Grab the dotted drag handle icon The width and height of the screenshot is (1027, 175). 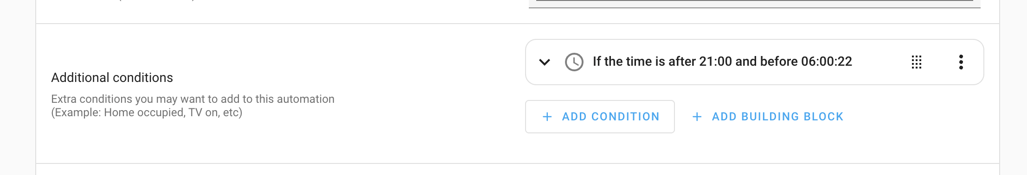click(917, 62)
